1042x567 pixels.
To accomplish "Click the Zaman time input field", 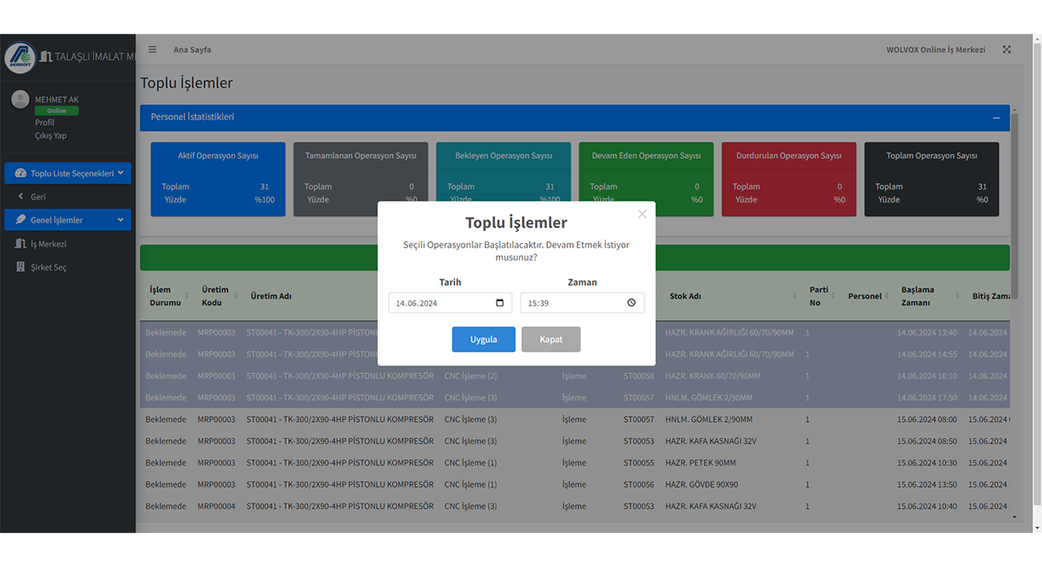I will [573, 303].
